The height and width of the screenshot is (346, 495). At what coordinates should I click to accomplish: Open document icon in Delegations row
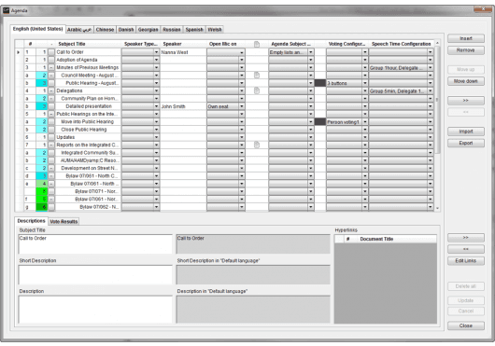[x=257, y=90]
